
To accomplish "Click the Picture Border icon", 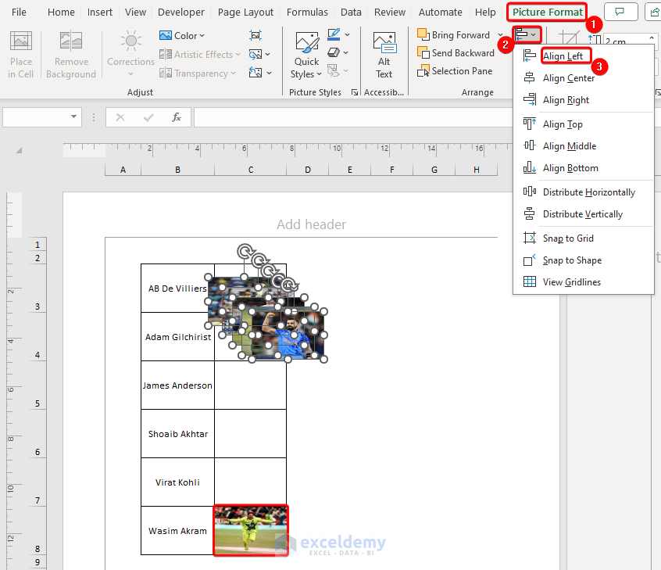I will 334,34.
